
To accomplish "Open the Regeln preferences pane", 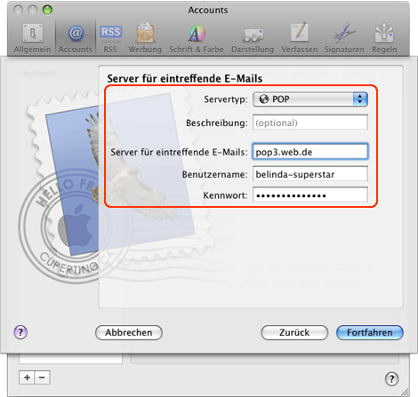I will pos(384,38).
